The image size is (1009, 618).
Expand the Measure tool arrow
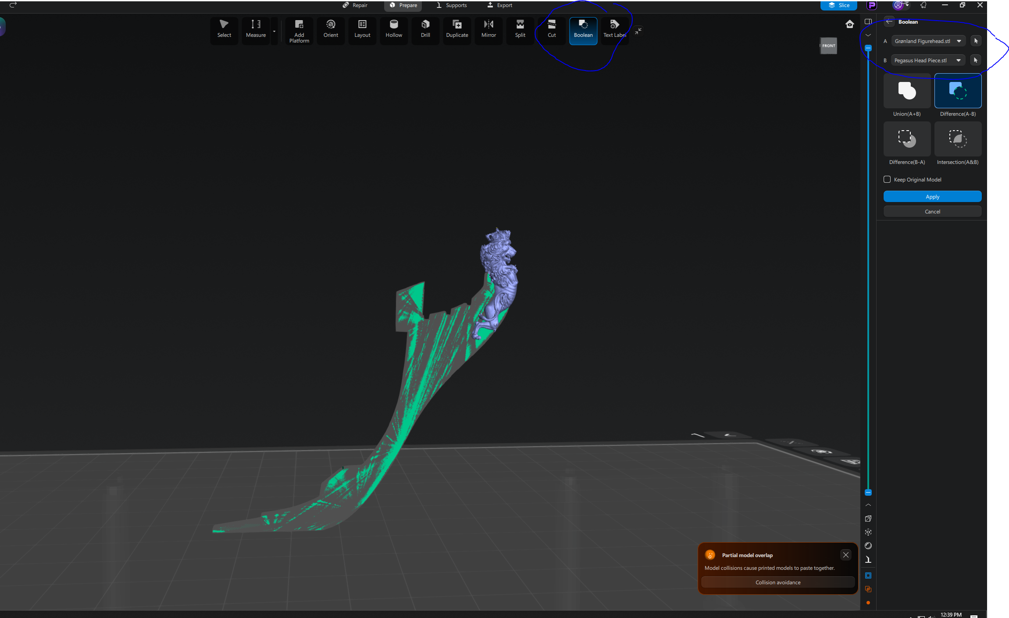[275, 32]
